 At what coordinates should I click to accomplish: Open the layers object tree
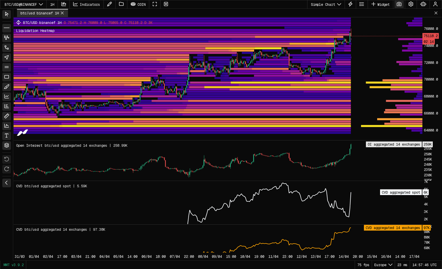click(x=7, y=145)
